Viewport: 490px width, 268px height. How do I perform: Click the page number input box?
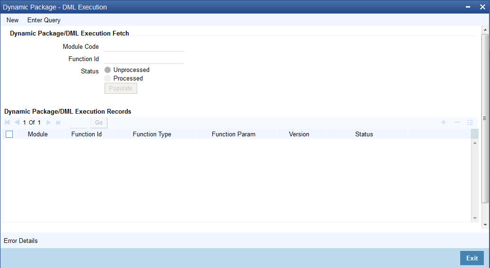tap(79, 123)
